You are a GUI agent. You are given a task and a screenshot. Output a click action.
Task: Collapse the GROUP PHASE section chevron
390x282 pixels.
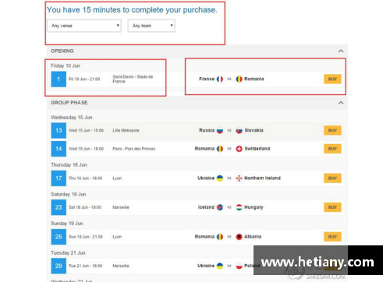pos(341,103)
